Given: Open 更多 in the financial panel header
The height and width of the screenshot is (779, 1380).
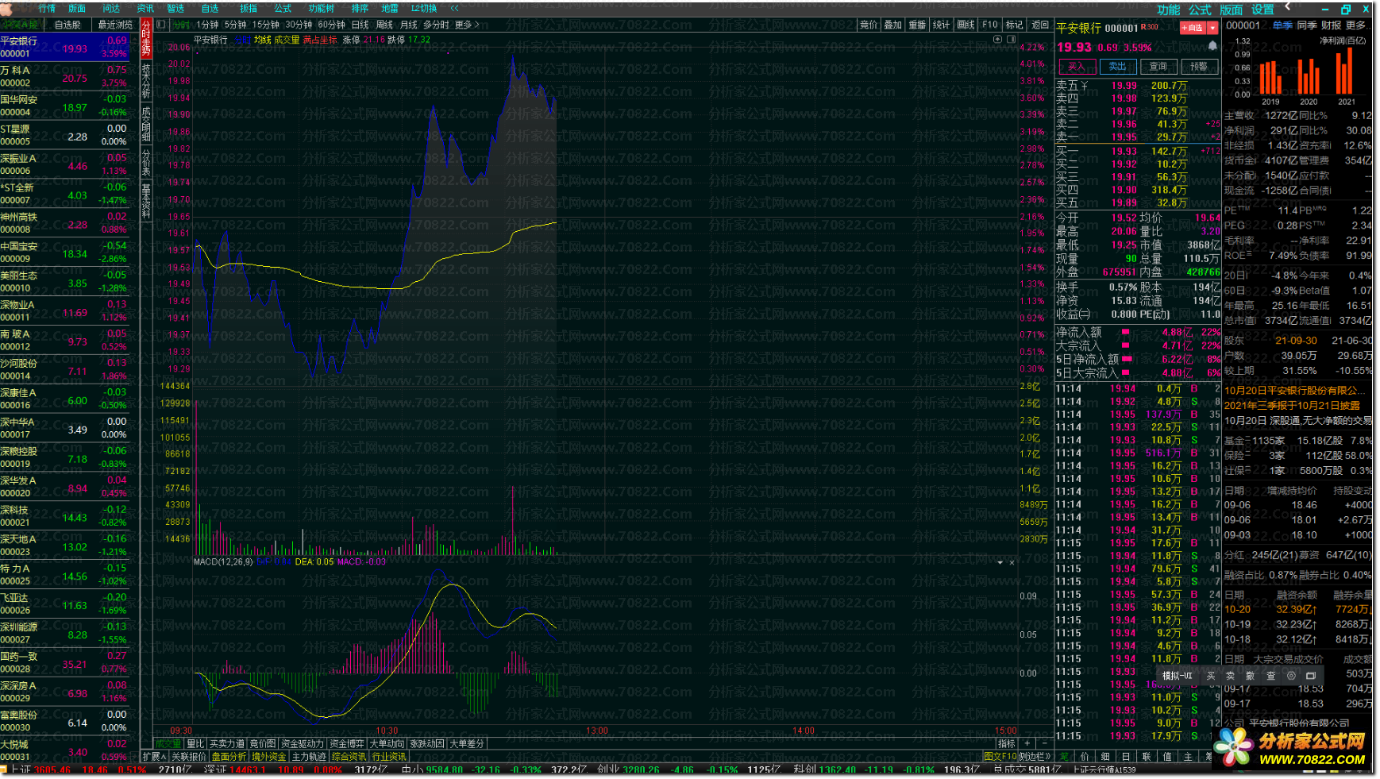Looking at the screenshot, I should 1355,25.
